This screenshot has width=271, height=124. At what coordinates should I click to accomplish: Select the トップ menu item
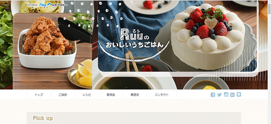(x=39, y=95)
